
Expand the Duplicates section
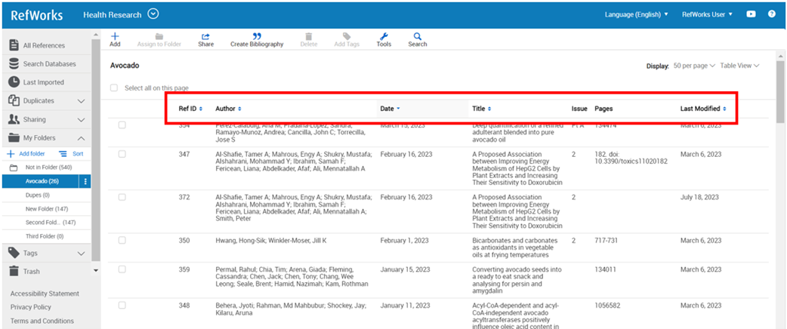click(x=82, y=101)
